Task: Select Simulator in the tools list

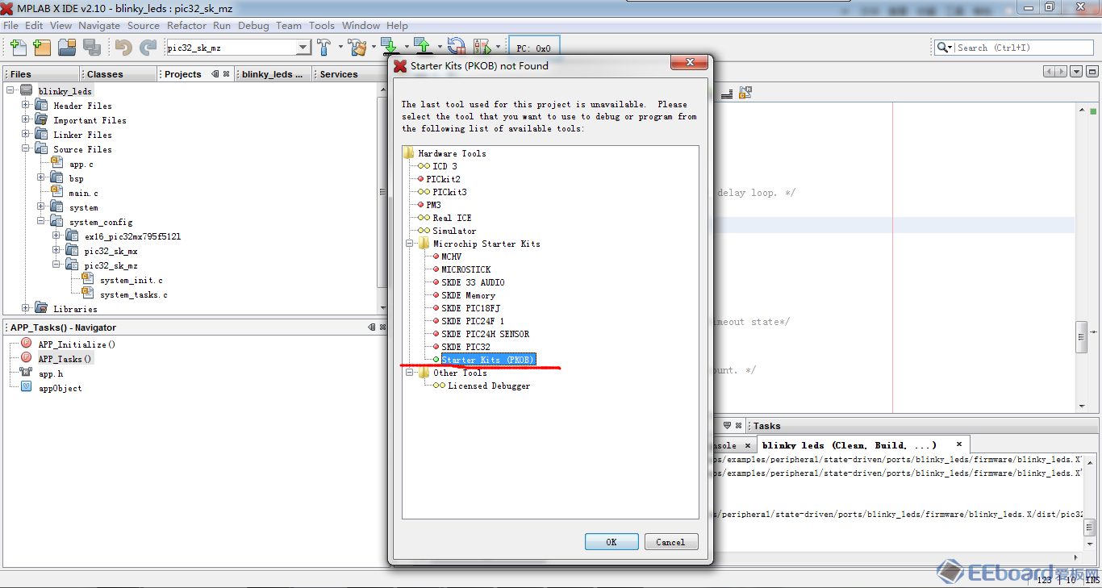Action: pos(454,231)
